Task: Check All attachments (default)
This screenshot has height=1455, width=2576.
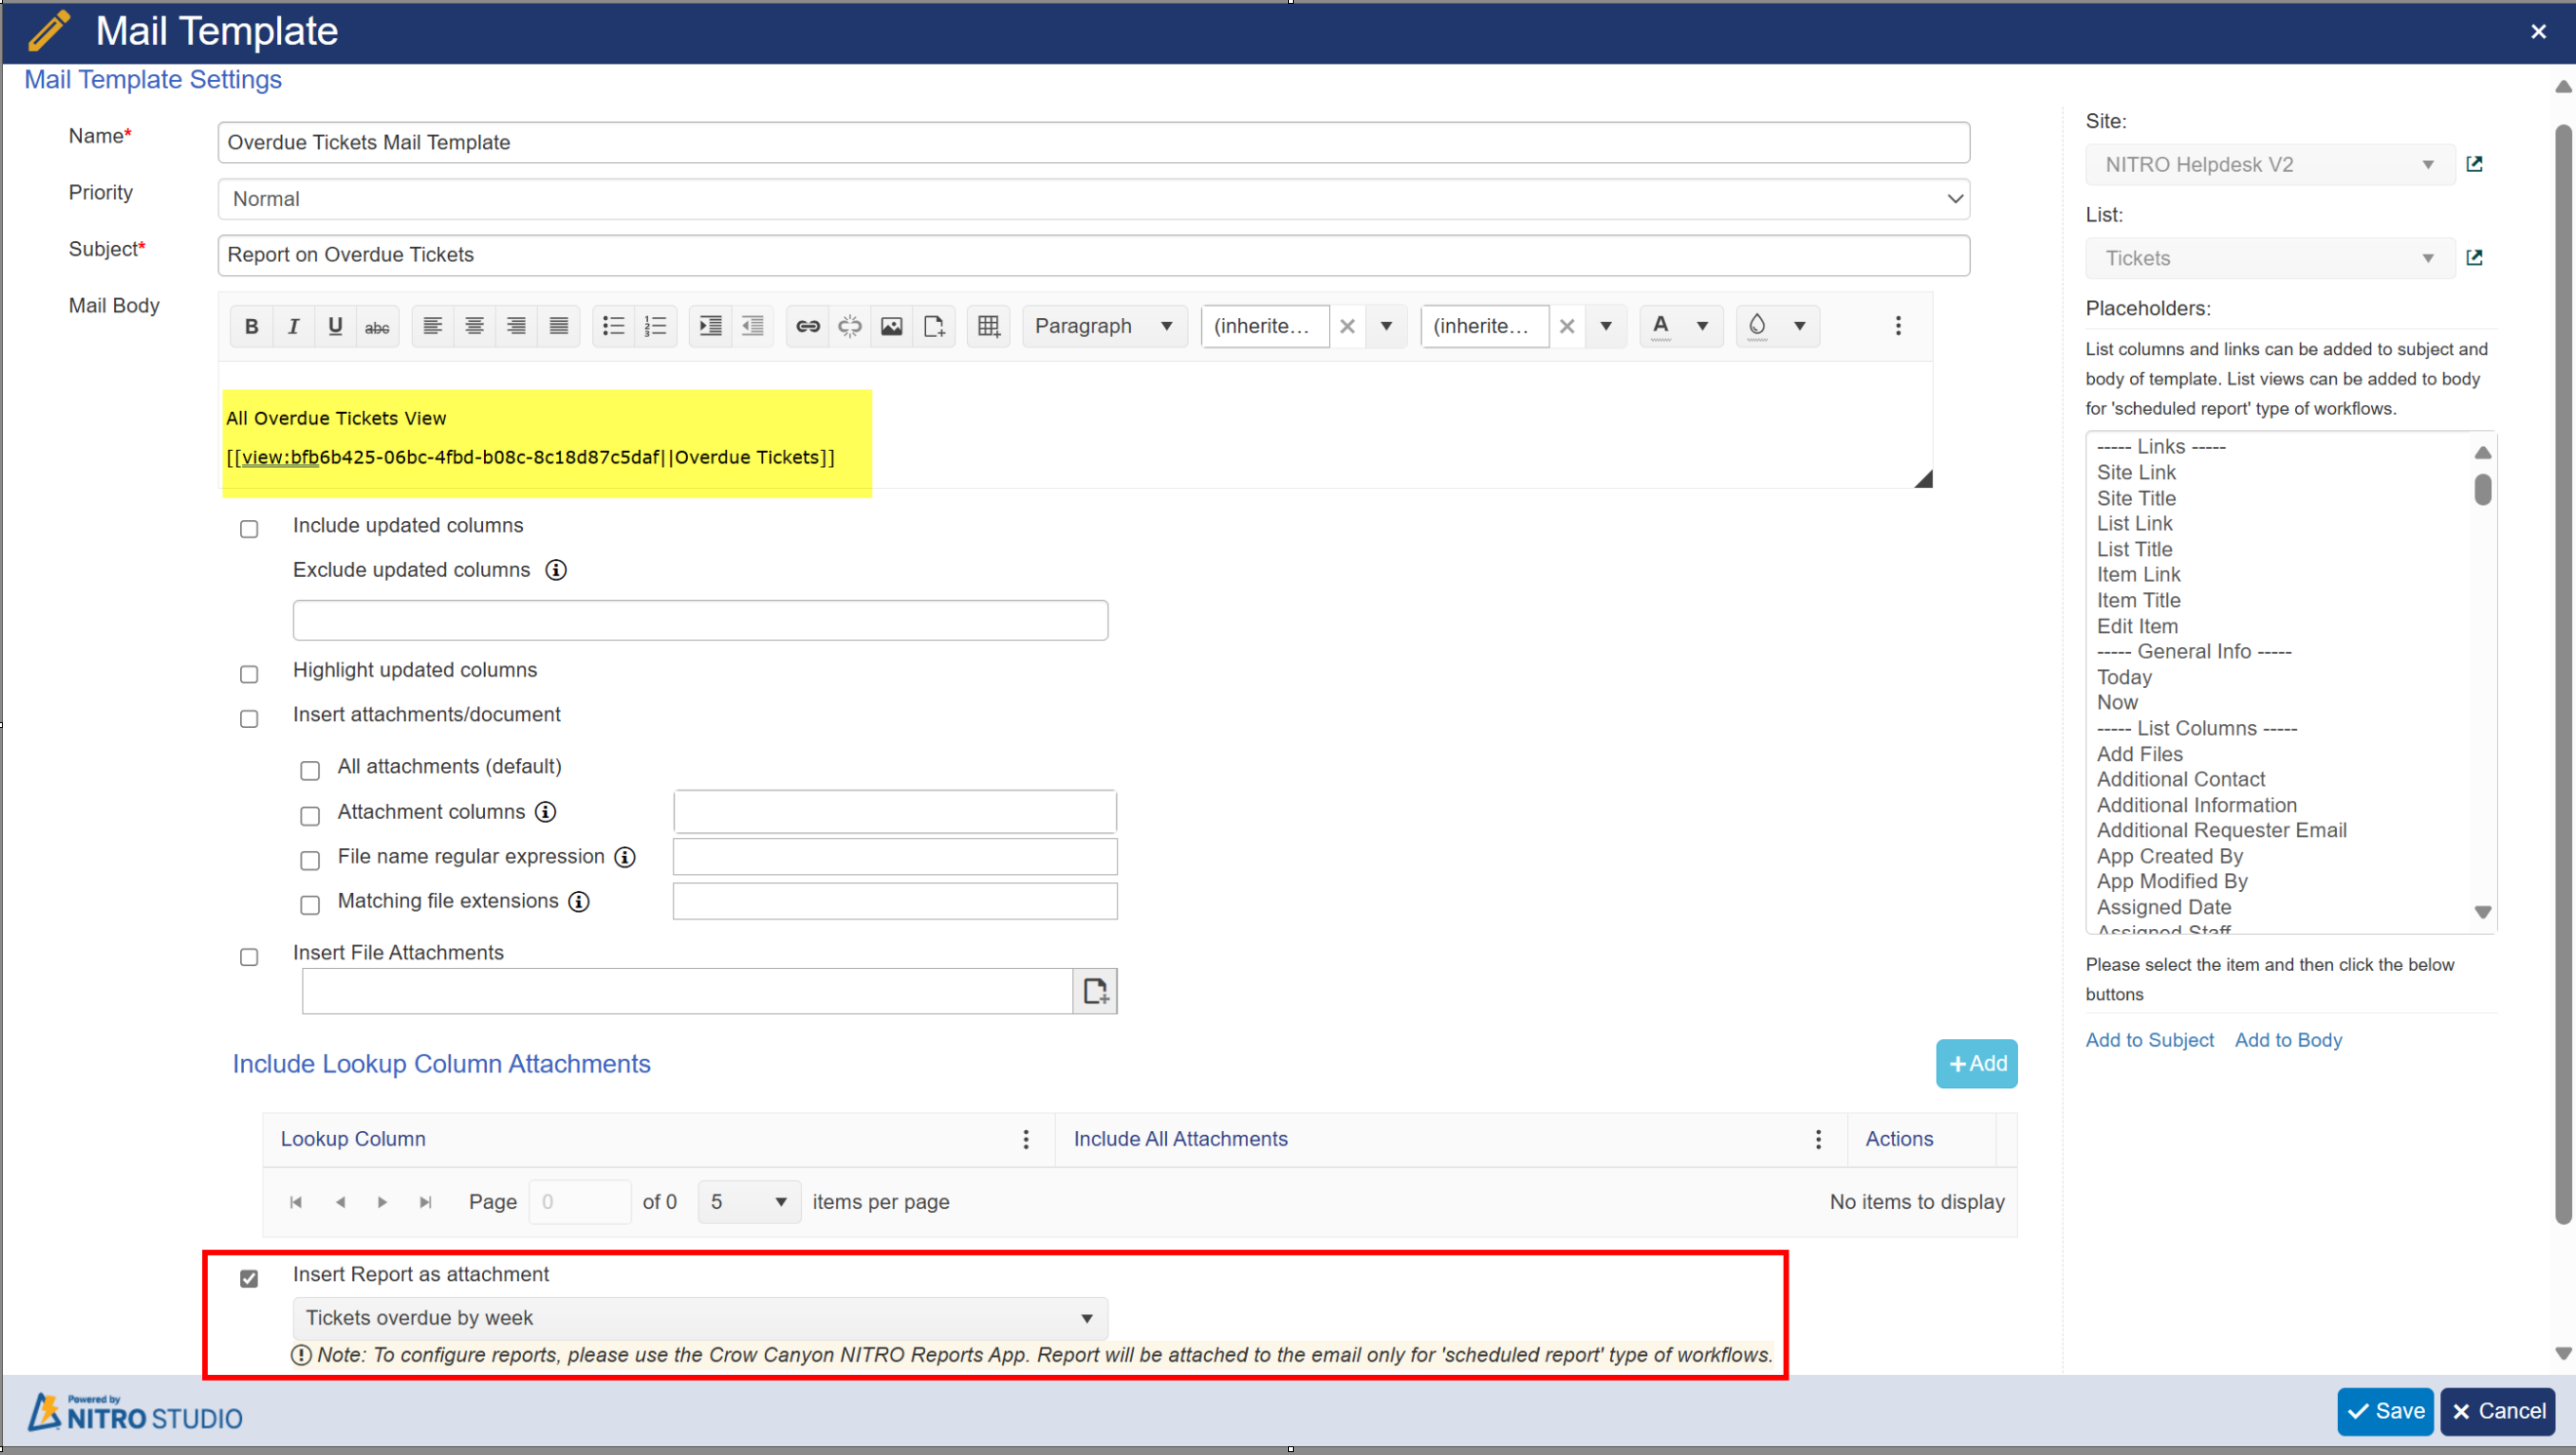Action: (x=310, y=771)
